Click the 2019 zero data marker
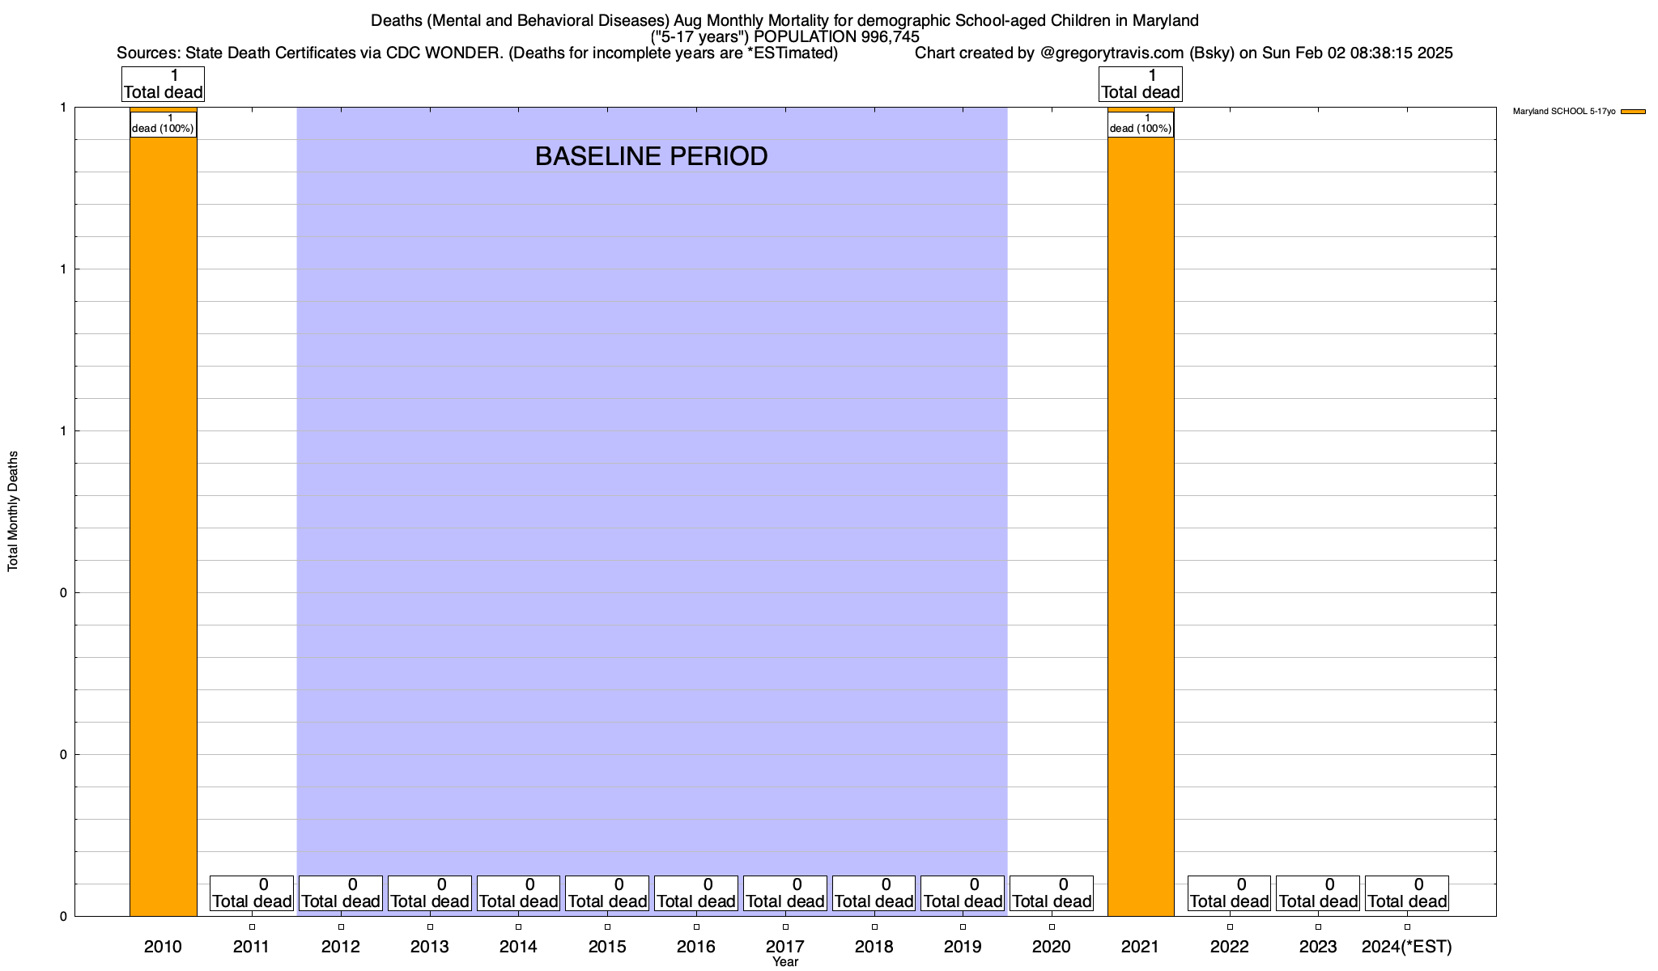Screen dimensions: 1658x971 pos(963,926)
